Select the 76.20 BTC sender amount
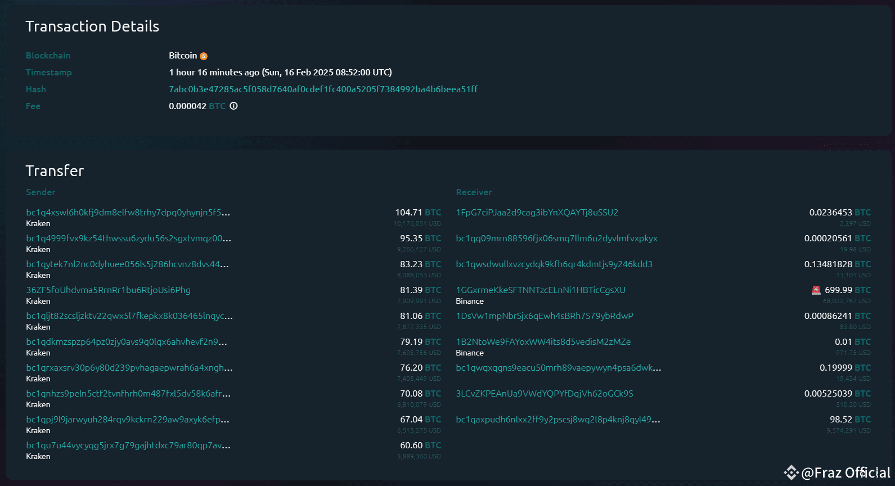895x486 pixels. [420, 368]
